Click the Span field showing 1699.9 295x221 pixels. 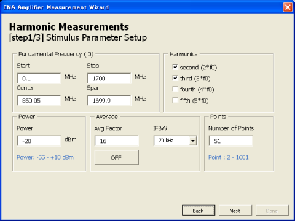(x=109, y=101)
